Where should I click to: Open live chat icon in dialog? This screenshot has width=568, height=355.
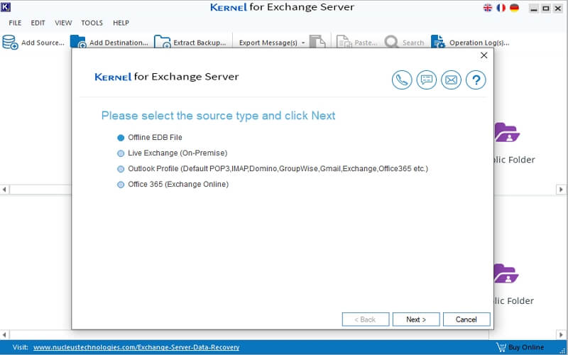tap(427, 80)
